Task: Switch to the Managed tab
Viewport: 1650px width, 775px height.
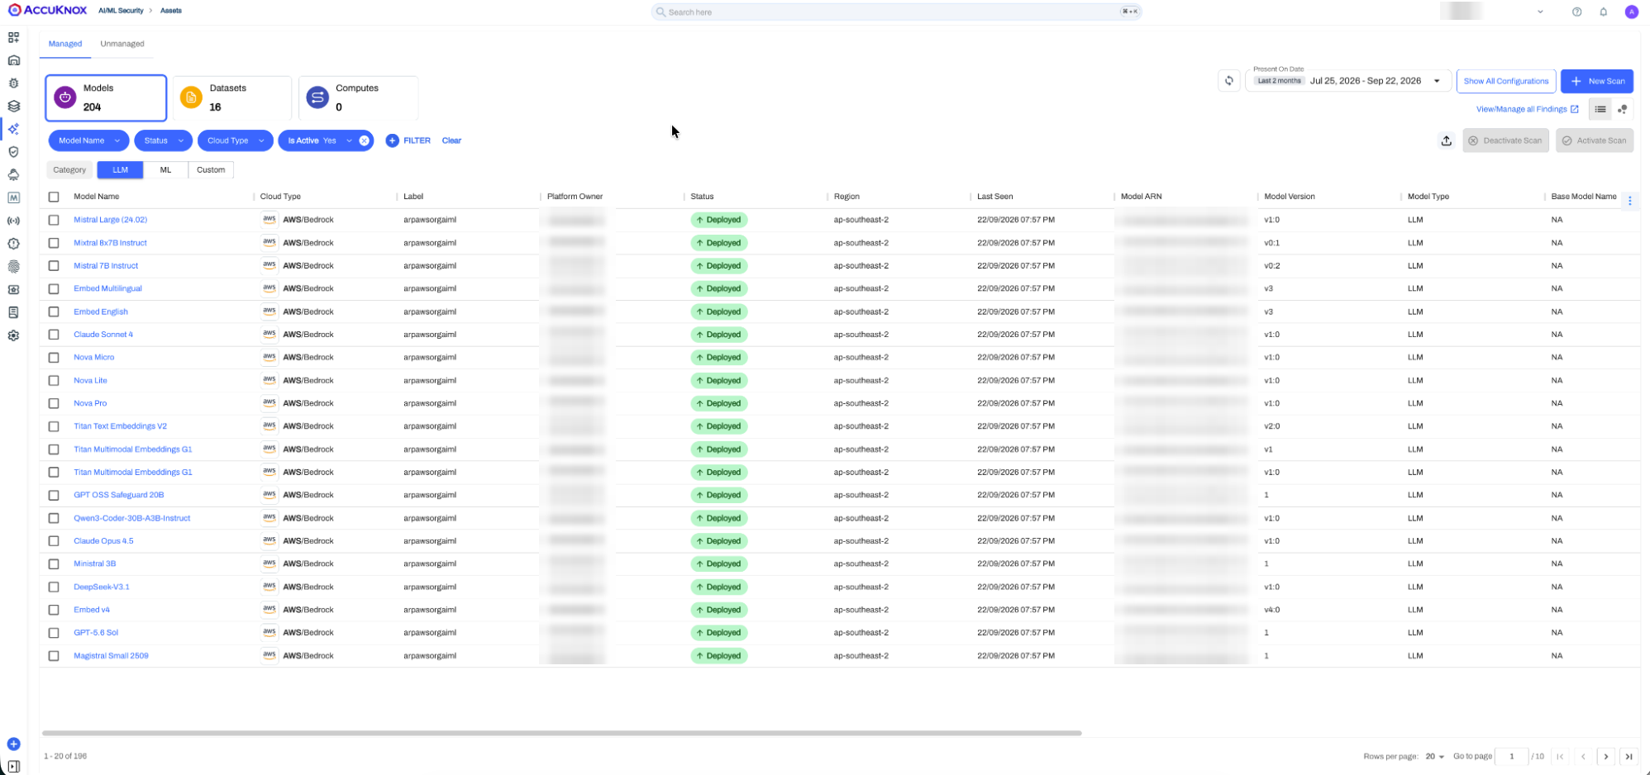Action: pyautogui.click(x=65, y=44)
